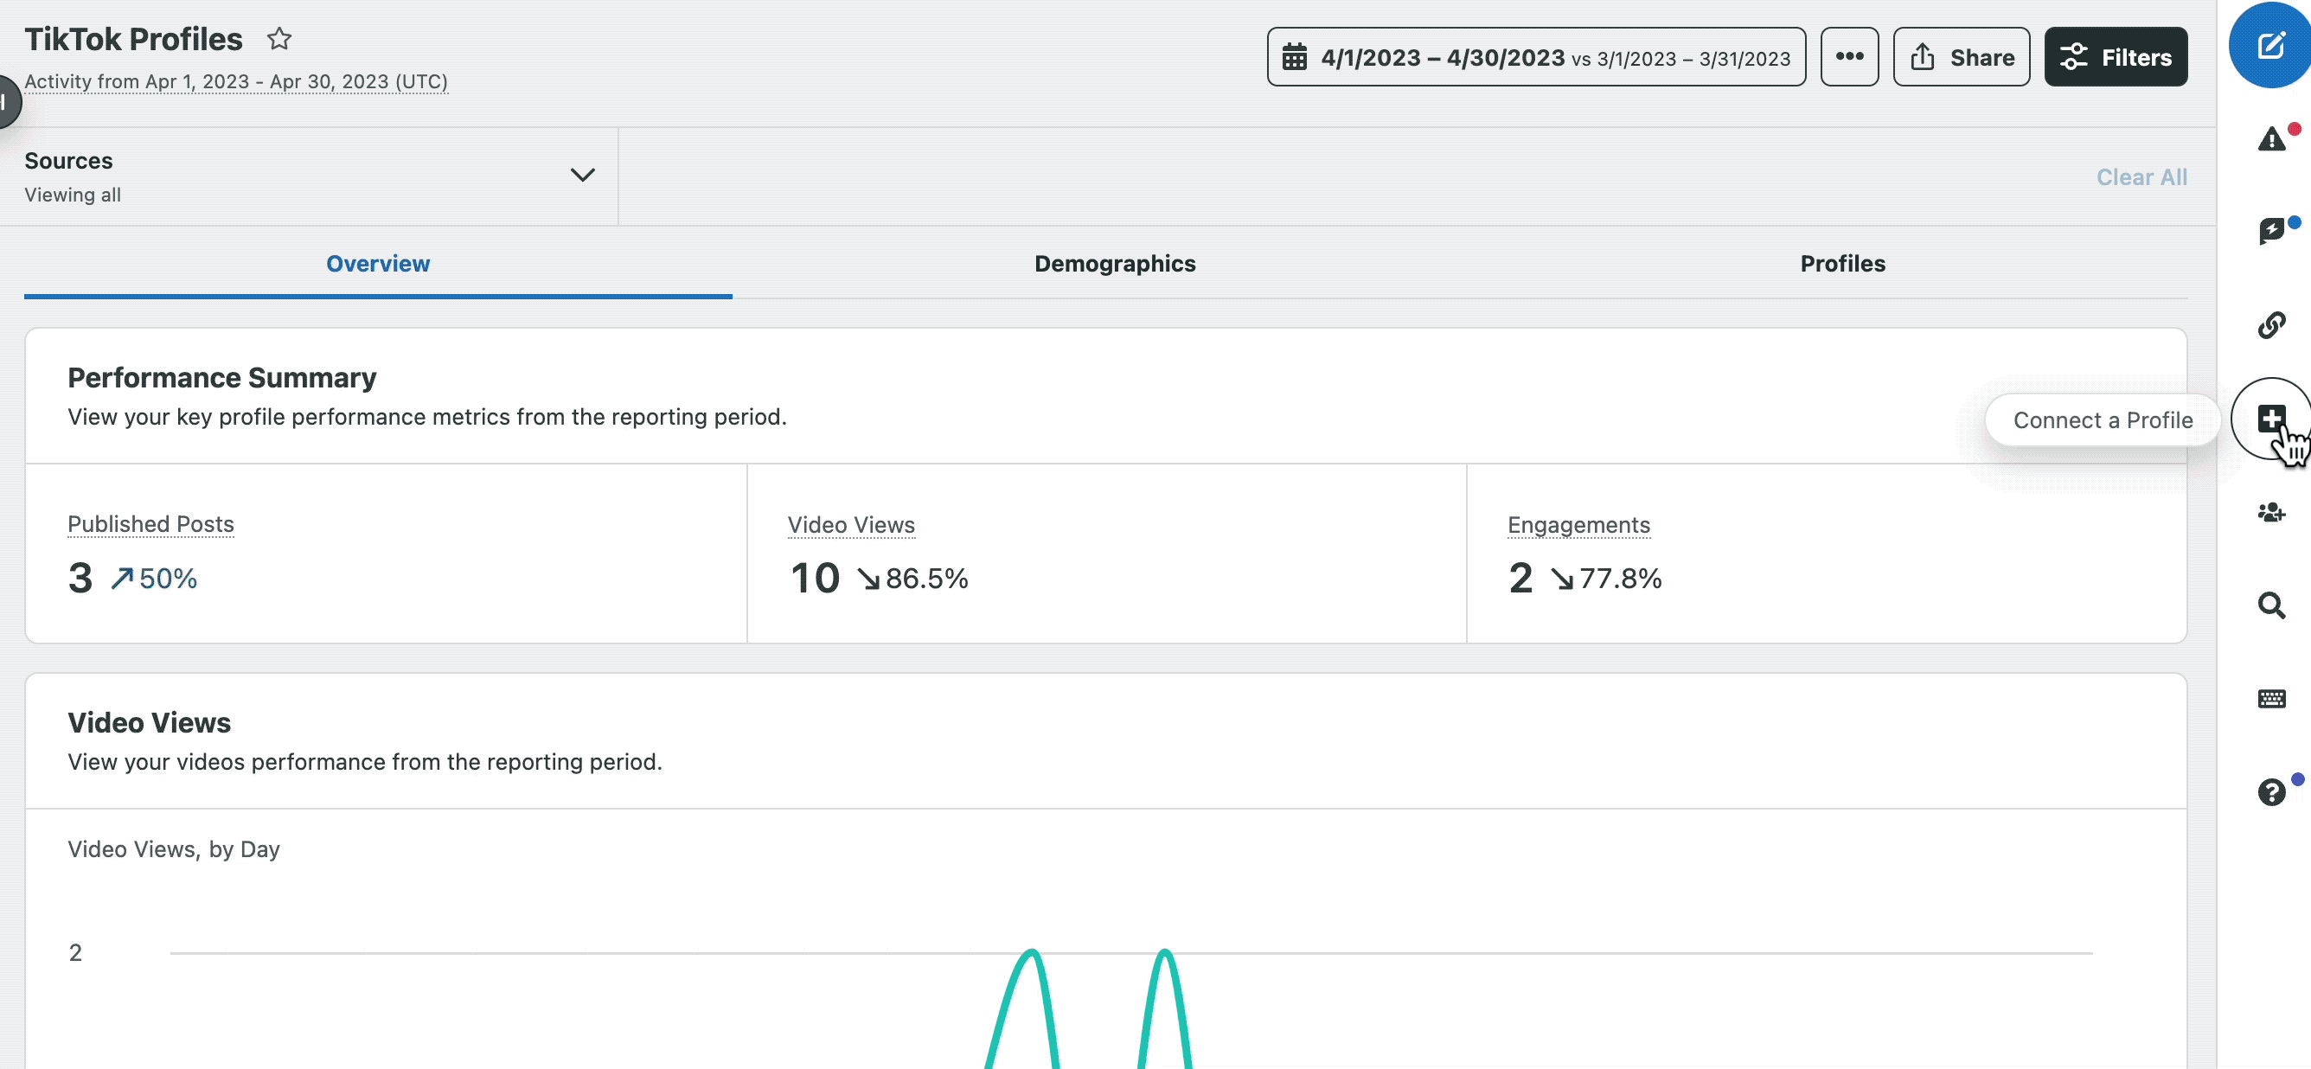Open the keyboard shortcuts icon
2311x1069 pixels.
[x=2271, y=699]
